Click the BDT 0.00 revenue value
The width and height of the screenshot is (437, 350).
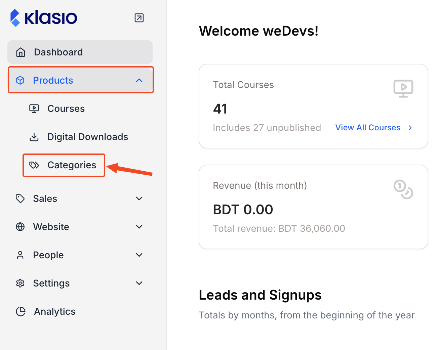click(x=243, y=210)
